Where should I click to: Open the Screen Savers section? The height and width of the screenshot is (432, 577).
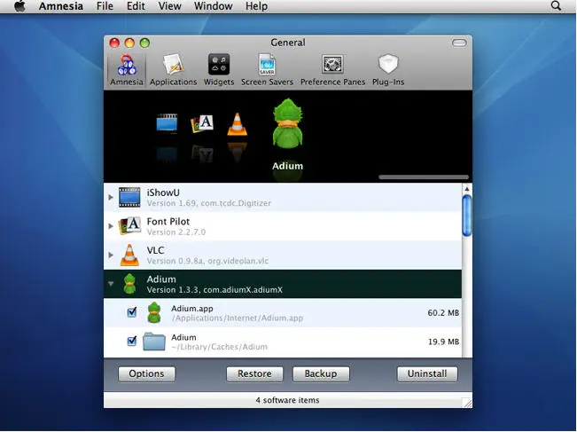click(x=267, y=70)
